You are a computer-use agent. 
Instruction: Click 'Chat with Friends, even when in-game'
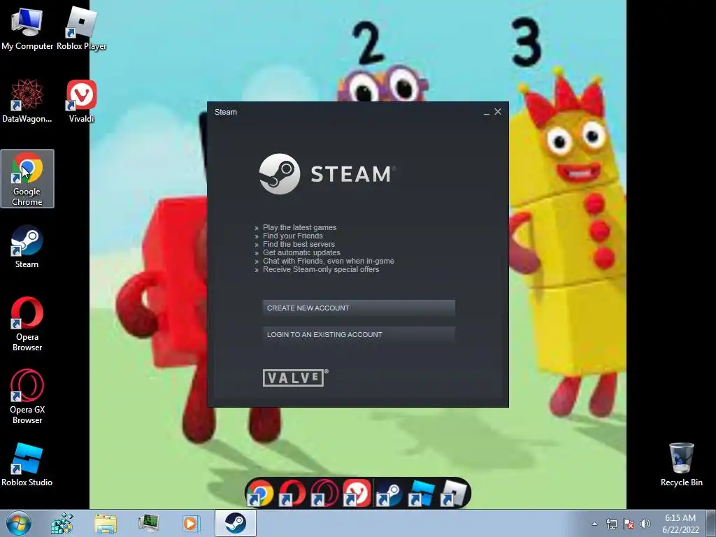329,262
